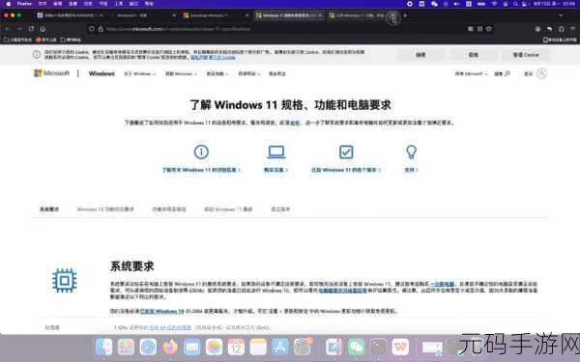Open the 已安装 Windows 10 link
This screenshot has width=580, height=362.
tap(161, 312)
